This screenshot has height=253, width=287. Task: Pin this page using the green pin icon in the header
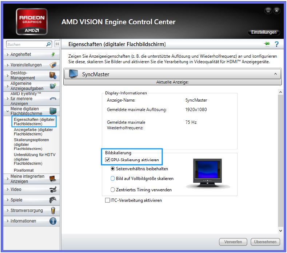(x=267, y=44)
